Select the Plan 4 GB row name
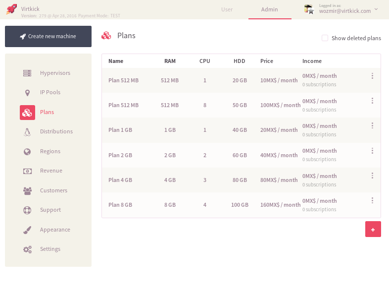 pos(120,180)
